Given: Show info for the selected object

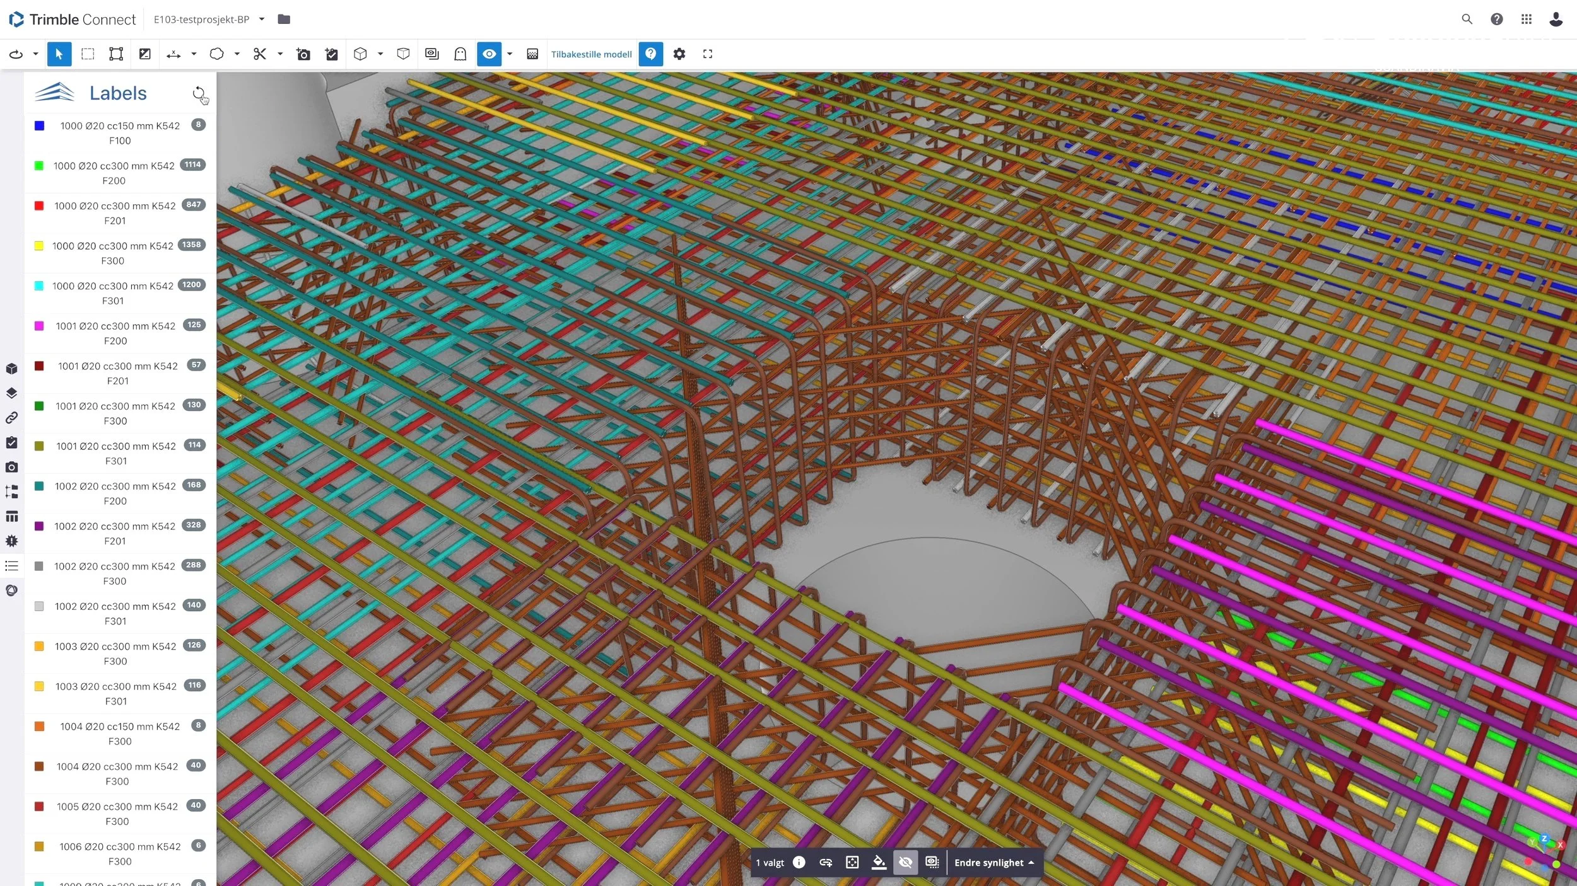Looking at the screenshot, I should pos(799,863).
